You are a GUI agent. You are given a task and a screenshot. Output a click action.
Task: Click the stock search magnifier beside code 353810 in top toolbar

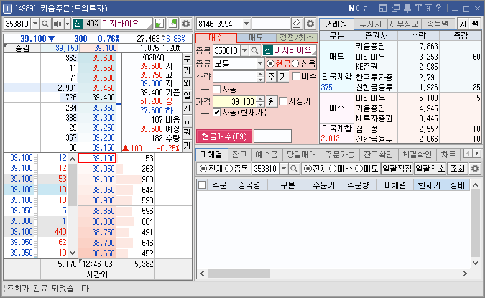tap(45, 24)
